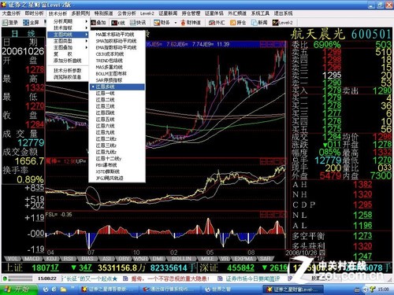Select EMA指数移动平均线 in submenu

pos(117,47)
